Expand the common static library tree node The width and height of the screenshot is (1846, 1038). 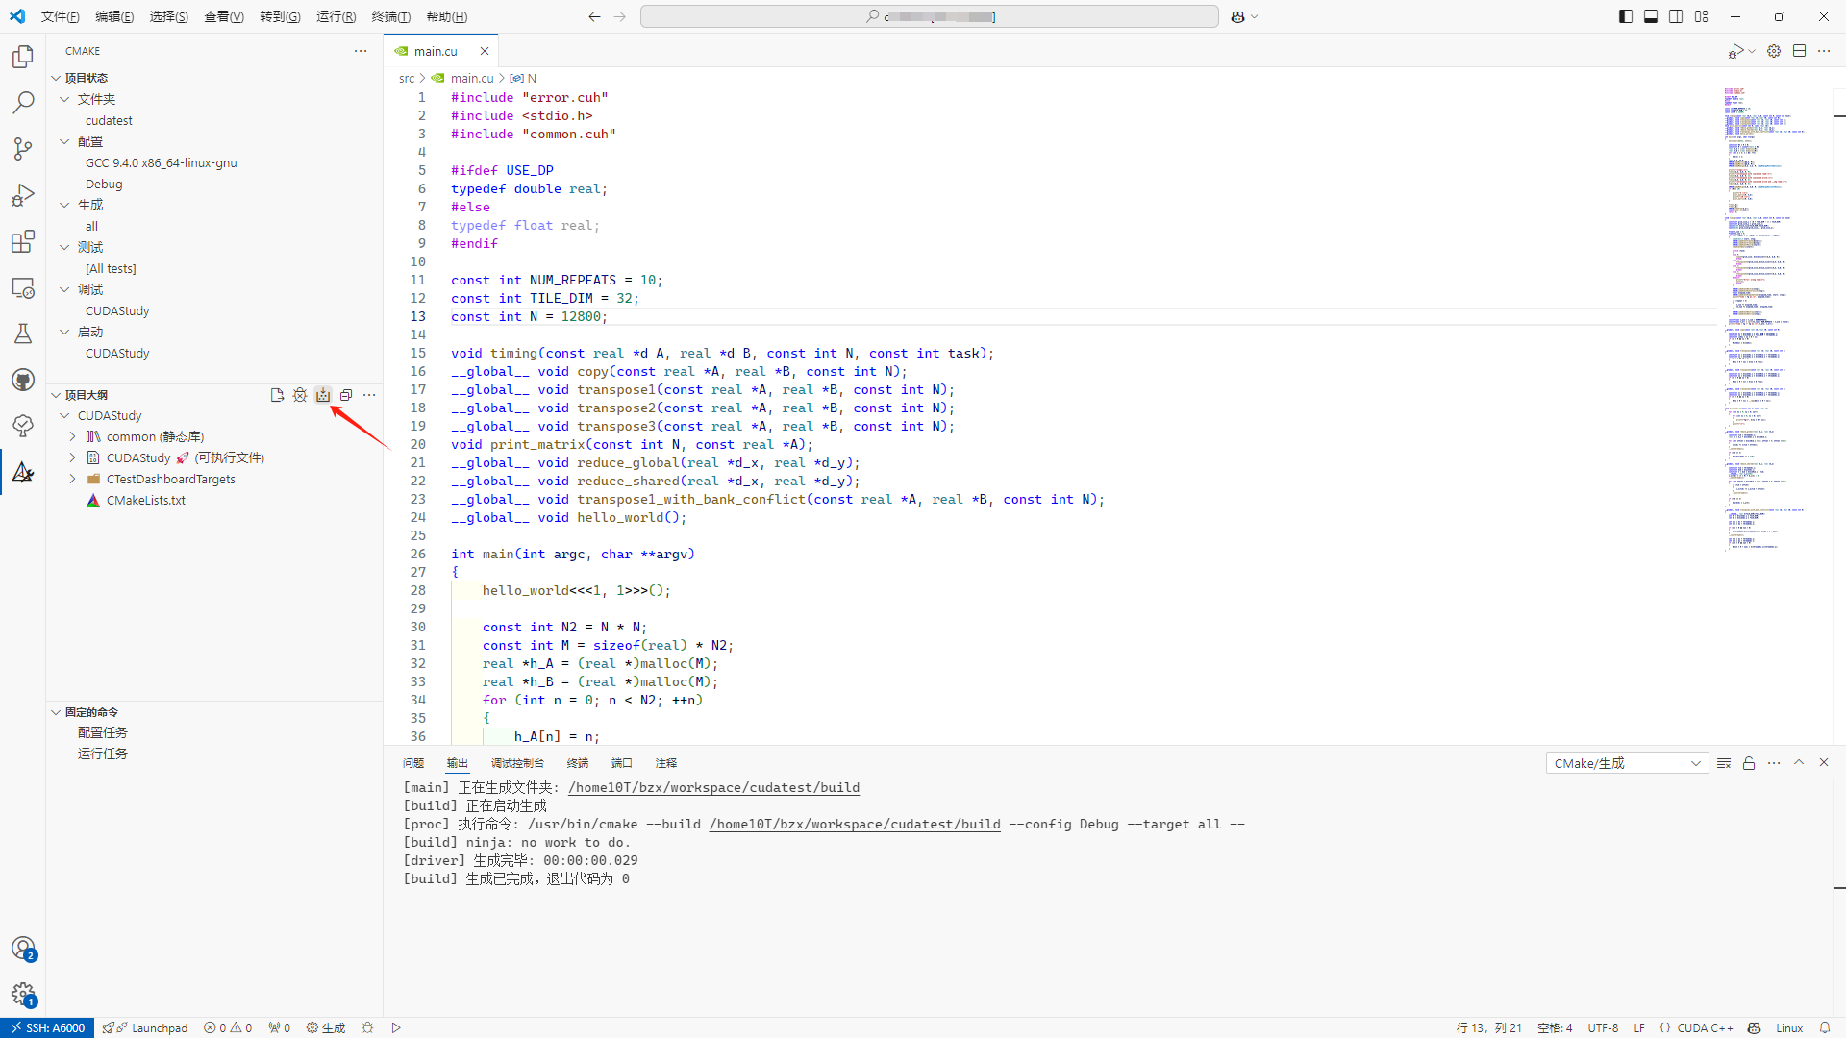point(72,436)
